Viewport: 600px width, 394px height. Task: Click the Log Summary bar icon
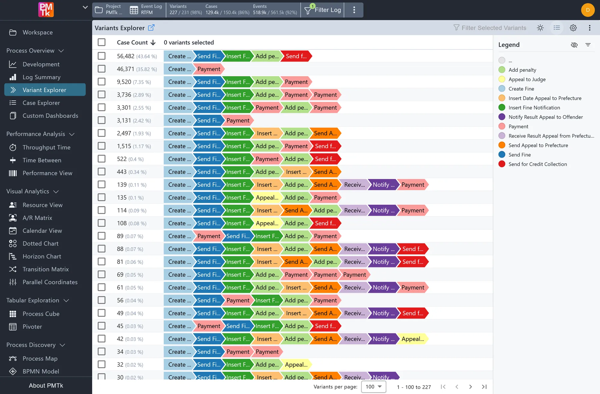pos(13,77)
